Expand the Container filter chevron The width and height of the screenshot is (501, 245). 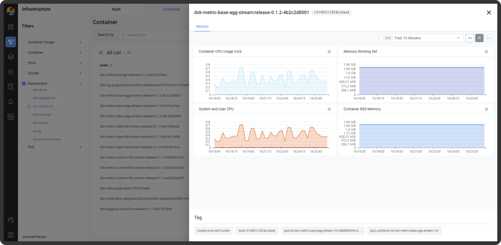81,53
